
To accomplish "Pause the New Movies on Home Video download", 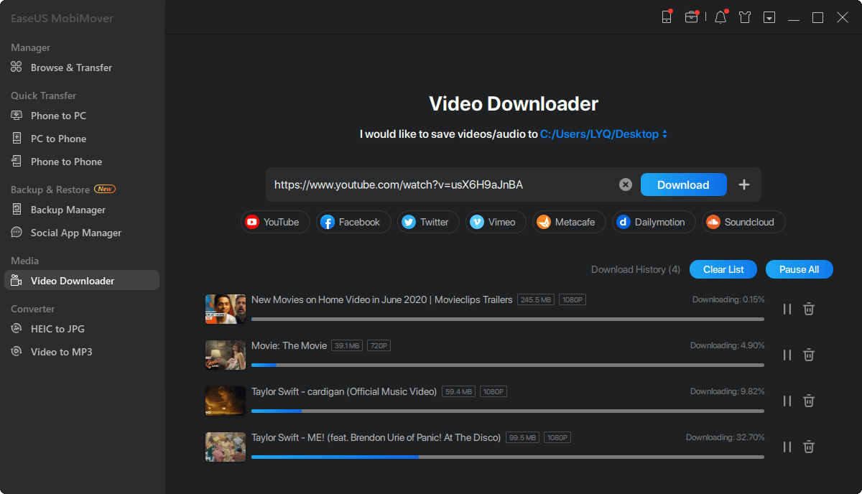I will [787, 309].
